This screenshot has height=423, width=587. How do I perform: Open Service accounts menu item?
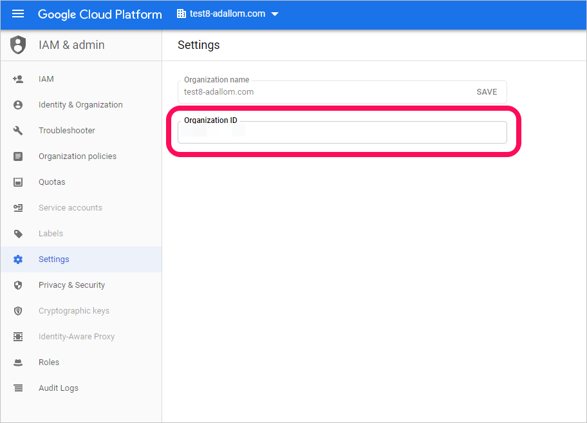[70, 208]
